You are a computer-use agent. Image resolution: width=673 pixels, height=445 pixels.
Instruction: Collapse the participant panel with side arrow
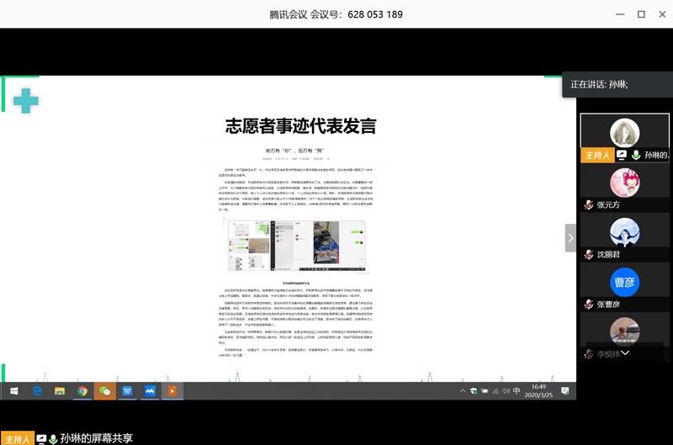[570, 238]
